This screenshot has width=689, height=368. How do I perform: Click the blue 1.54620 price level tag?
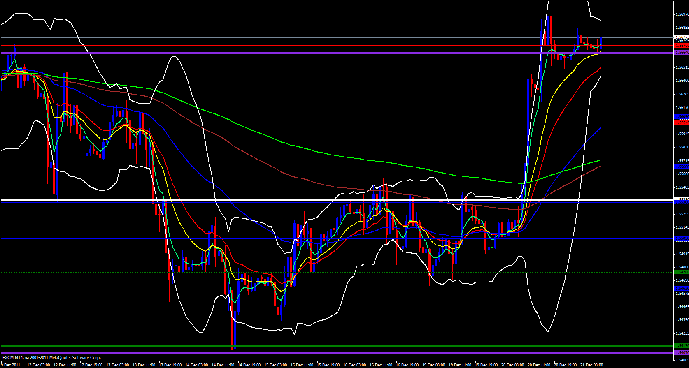pos(682,289)
